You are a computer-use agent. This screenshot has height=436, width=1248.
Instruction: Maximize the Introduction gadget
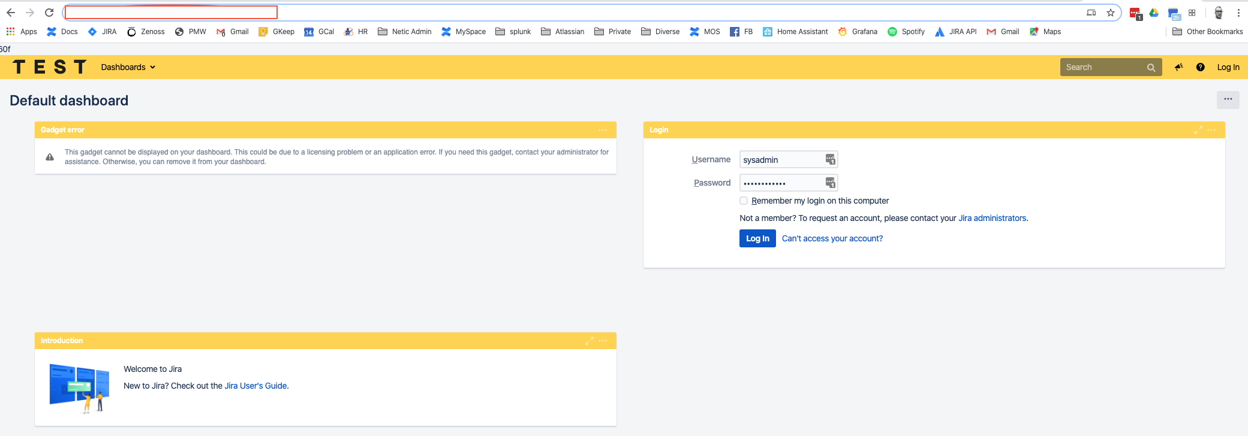point(590,341)
